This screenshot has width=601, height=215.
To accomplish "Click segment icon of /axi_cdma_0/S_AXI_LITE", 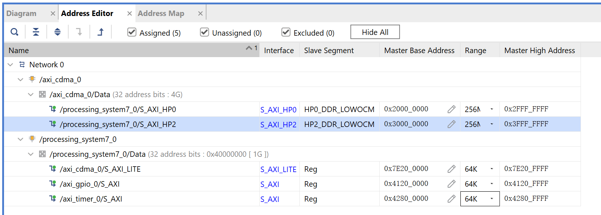I will 53,168.
